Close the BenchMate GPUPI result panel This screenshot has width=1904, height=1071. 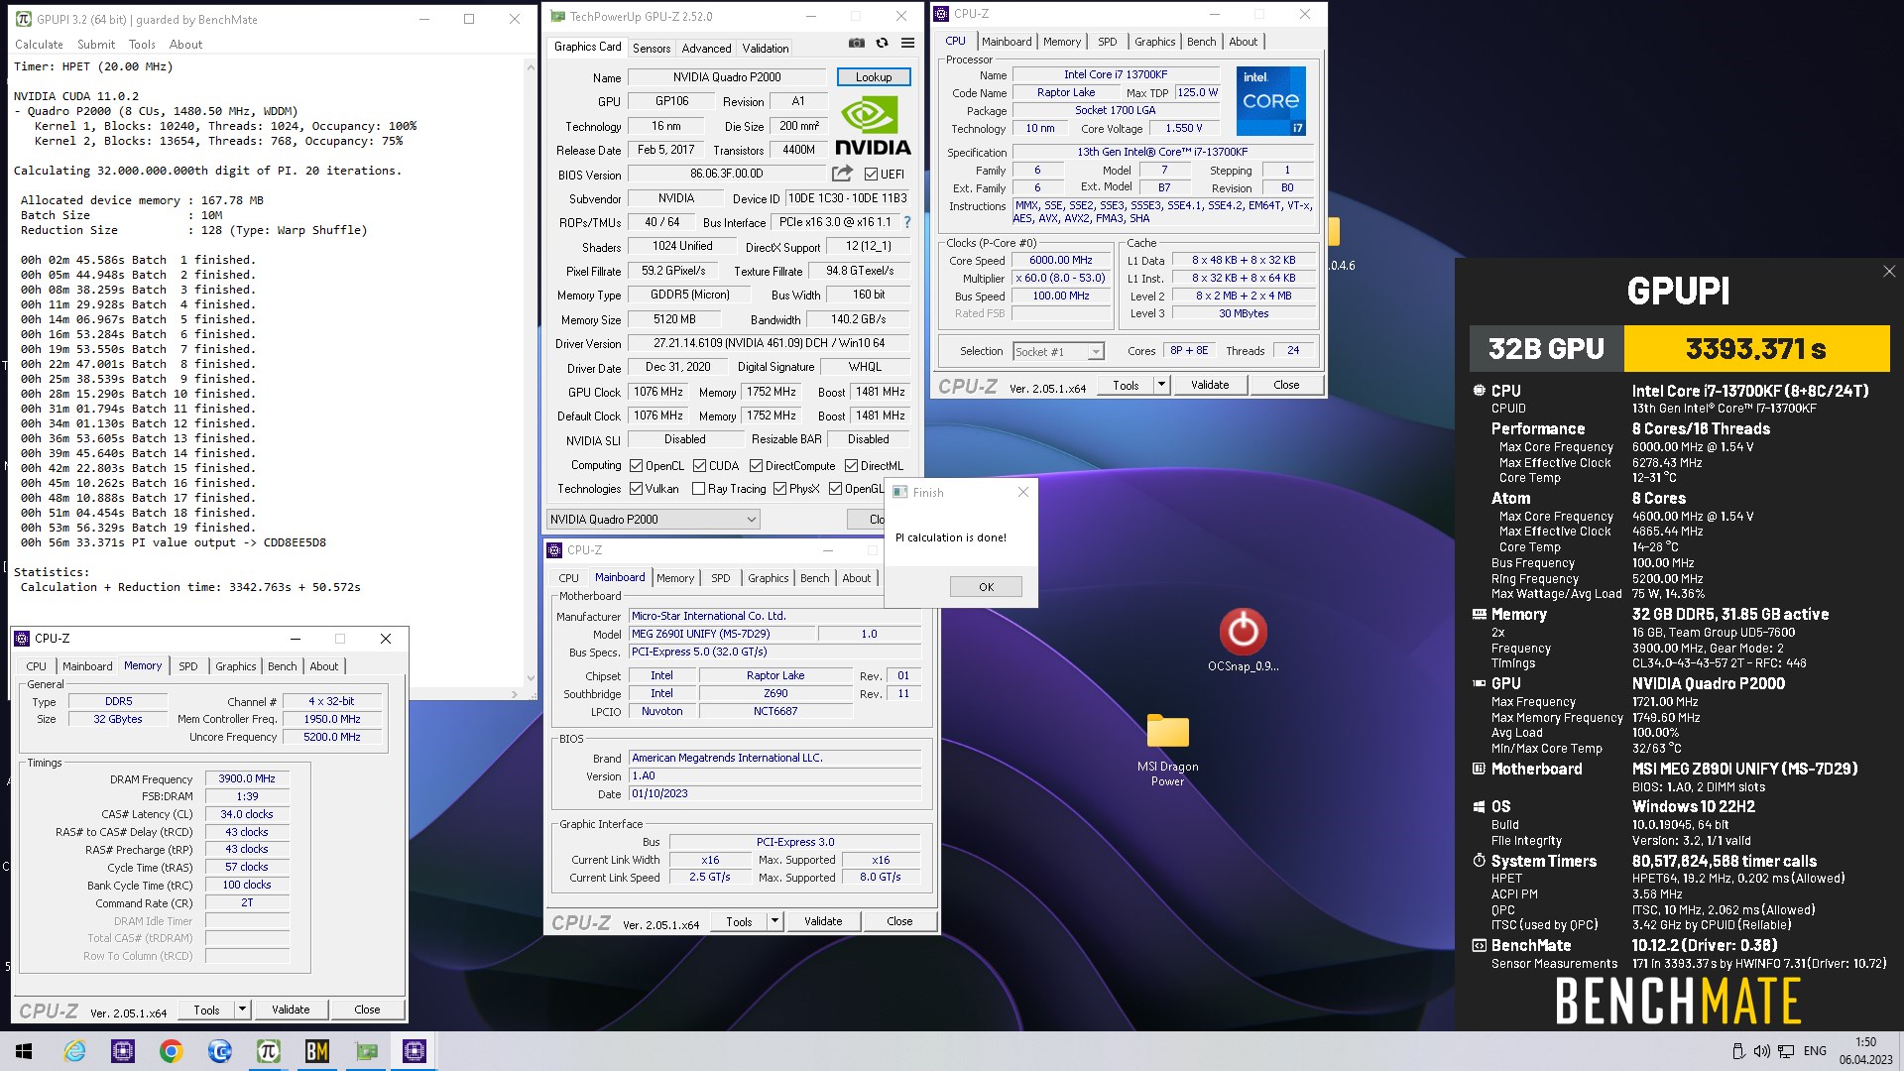1889,271
